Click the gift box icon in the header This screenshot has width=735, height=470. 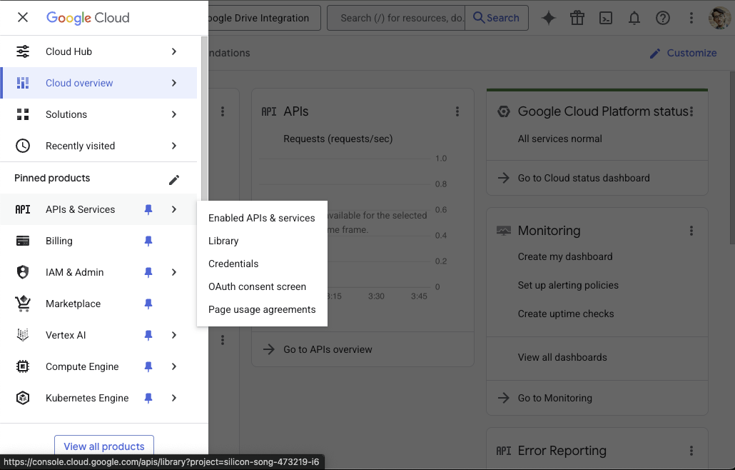tap(577, 18)
